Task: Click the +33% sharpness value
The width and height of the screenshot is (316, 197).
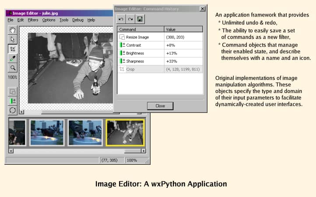Action: pyautogui.click(x=172, y=61)
